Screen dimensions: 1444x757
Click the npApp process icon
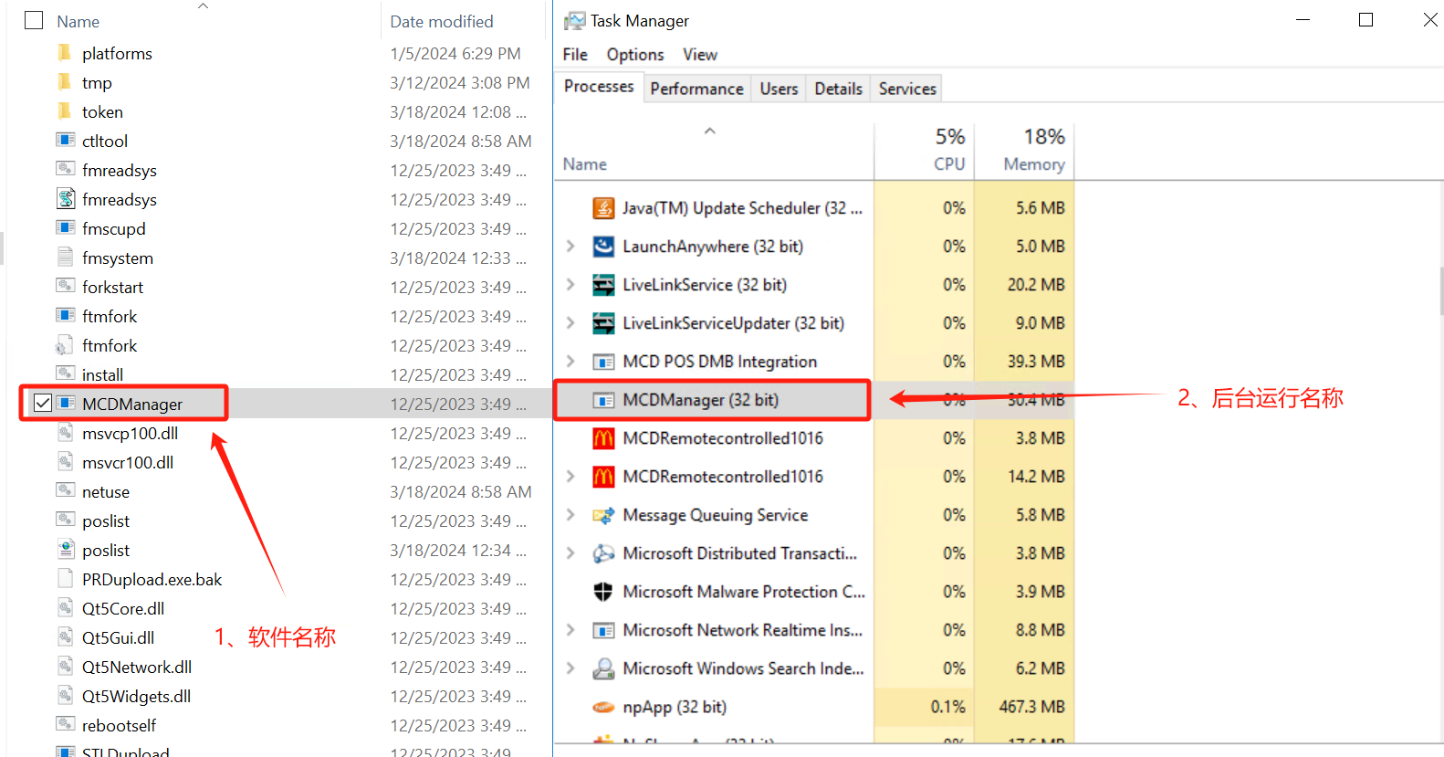tap(603, 707)
